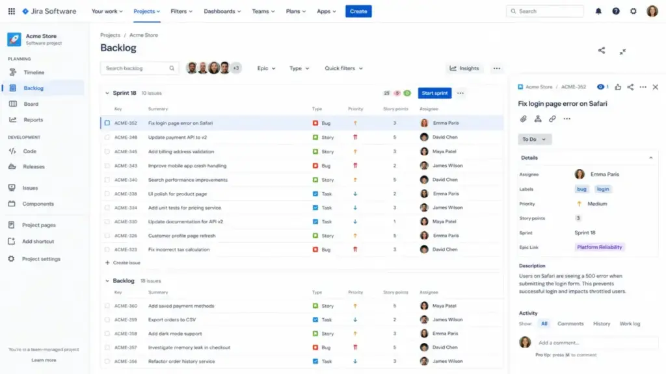Open the app switcher grid icon
The image size is (666, 374).
[x=12, y=12]
